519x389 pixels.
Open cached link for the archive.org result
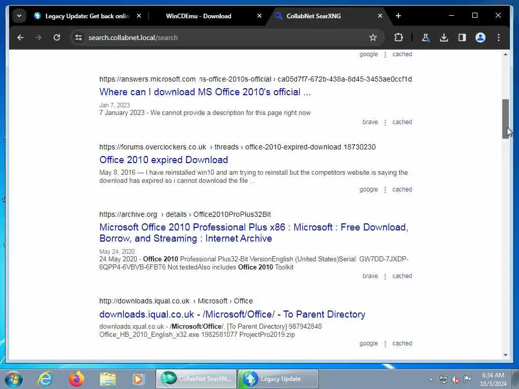402,276
